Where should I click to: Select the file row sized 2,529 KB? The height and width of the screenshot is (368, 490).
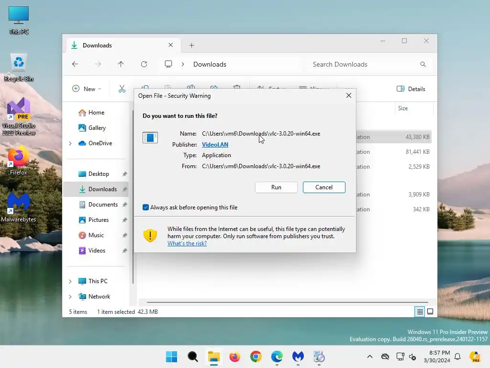click(x=394, y=167)
